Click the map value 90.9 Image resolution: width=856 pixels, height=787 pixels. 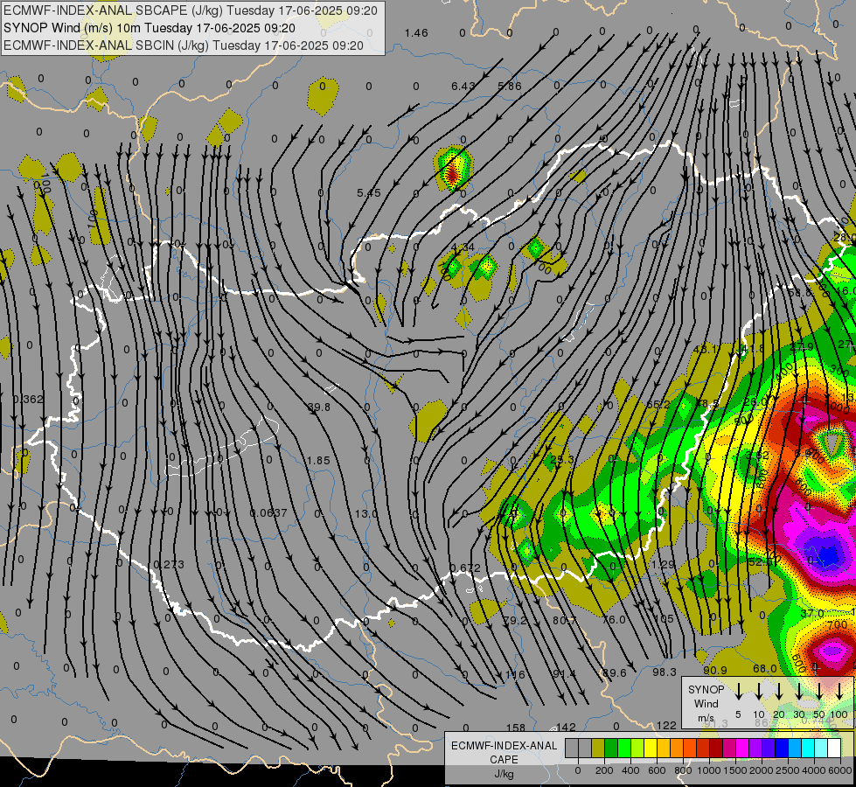[x=714, y=670]
